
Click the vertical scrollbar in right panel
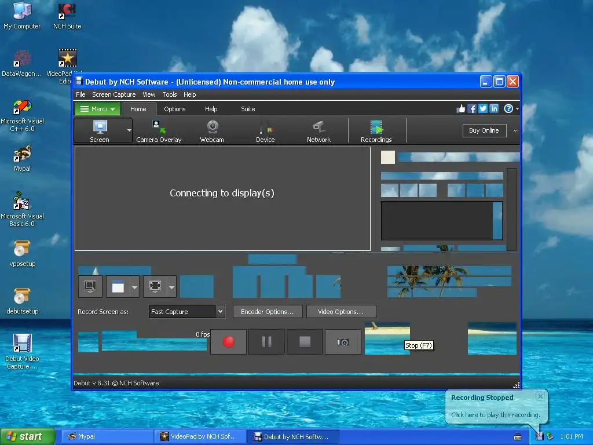pyautogui.click(x=511, y=209)
